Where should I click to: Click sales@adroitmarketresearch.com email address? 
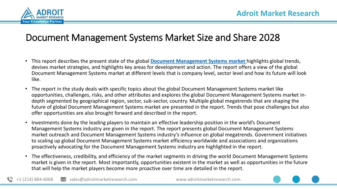tap(103, 179)
